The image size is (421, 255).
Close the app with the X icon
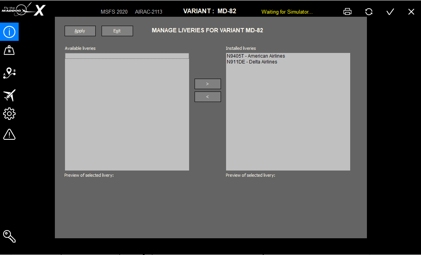tap(411, 12)
